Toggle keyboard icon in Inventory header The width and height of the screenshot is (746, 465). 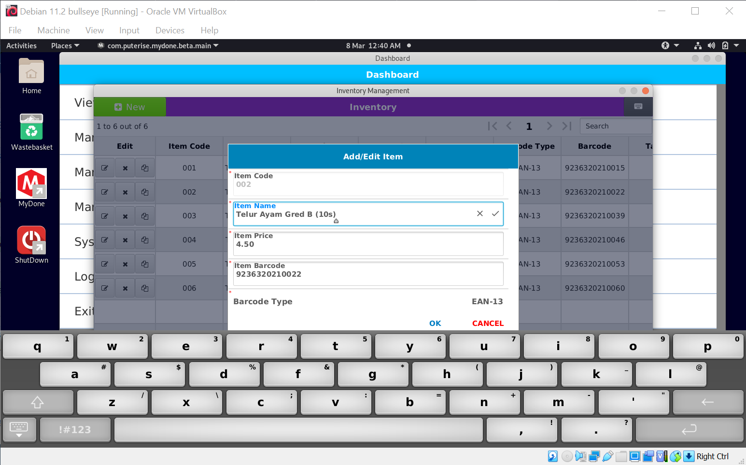pyautogui.click(x=638, y=107)
